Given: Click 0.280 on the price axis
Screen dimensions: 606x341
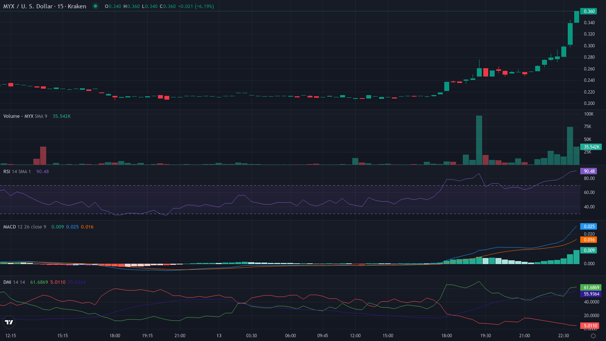Looking at the screenshot, I should pyautogui.click(x=589, y=58).
